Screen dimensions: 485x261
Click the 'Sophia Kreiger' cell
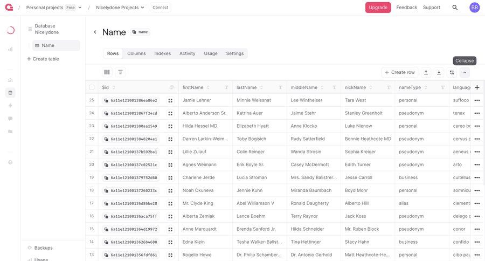click(368, 152)
